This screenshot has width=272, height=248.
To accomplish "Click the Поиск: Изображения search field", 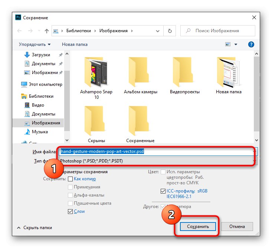I will pos(218,31).
